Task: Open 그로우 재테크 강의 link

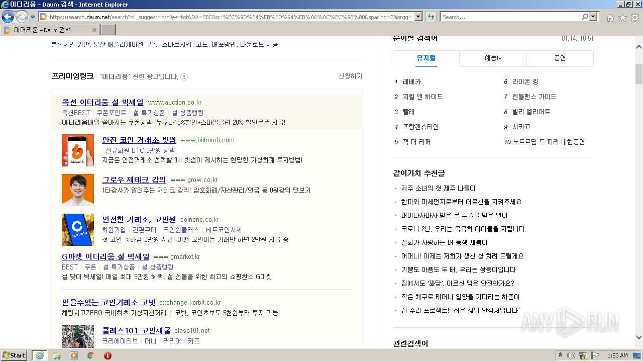Action: coord(134,179)
